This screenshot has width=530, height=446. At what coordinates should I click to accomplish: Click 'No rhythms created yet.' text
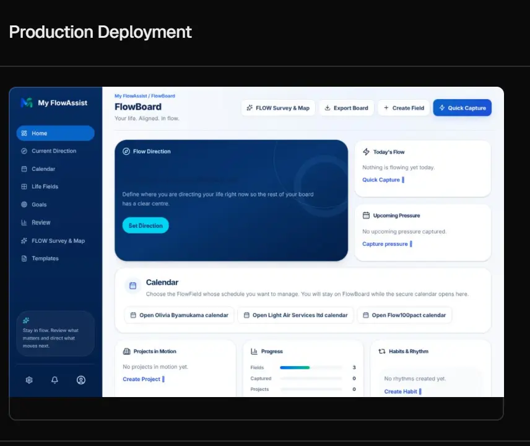(415, 378)
